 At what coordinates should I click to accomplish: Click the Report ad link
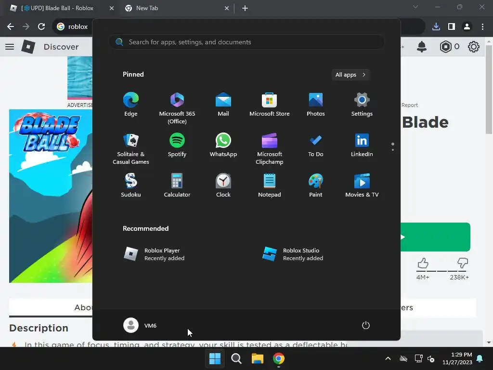coord(410,105)
